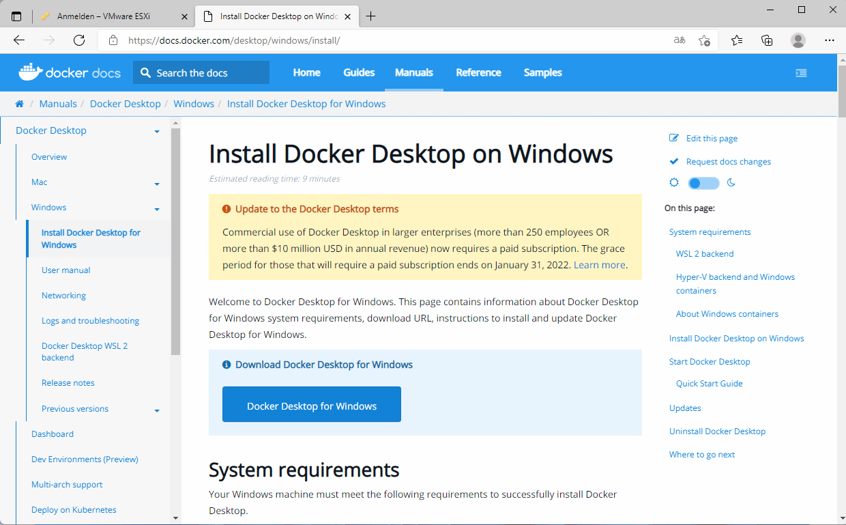
Task: Collapse the Windows section in the sidebar
Action: pyautogui.click(x=157, y=208)
